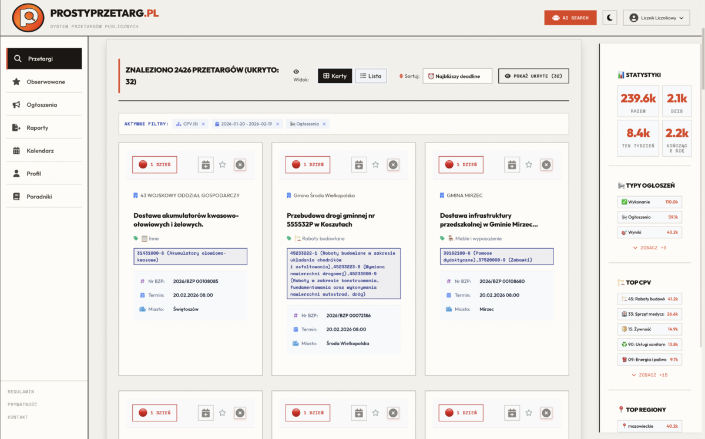This screenshot has width=705, height=439.
Task: Star the Przebudowa drogi gminnej tender
Action: pos(376,164)
